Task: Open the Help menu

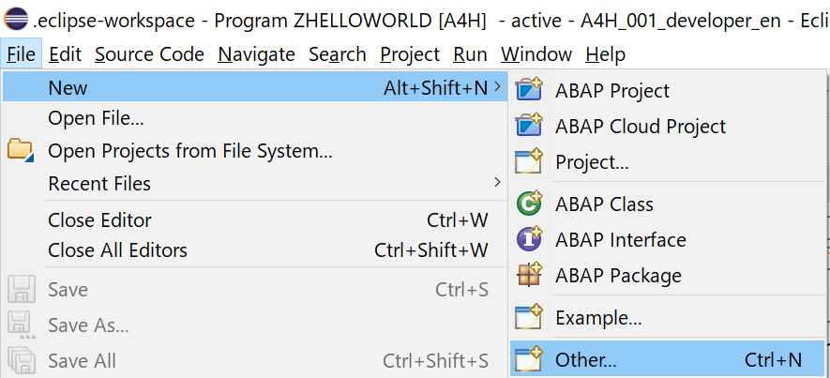Action: (x=605, y=54)
